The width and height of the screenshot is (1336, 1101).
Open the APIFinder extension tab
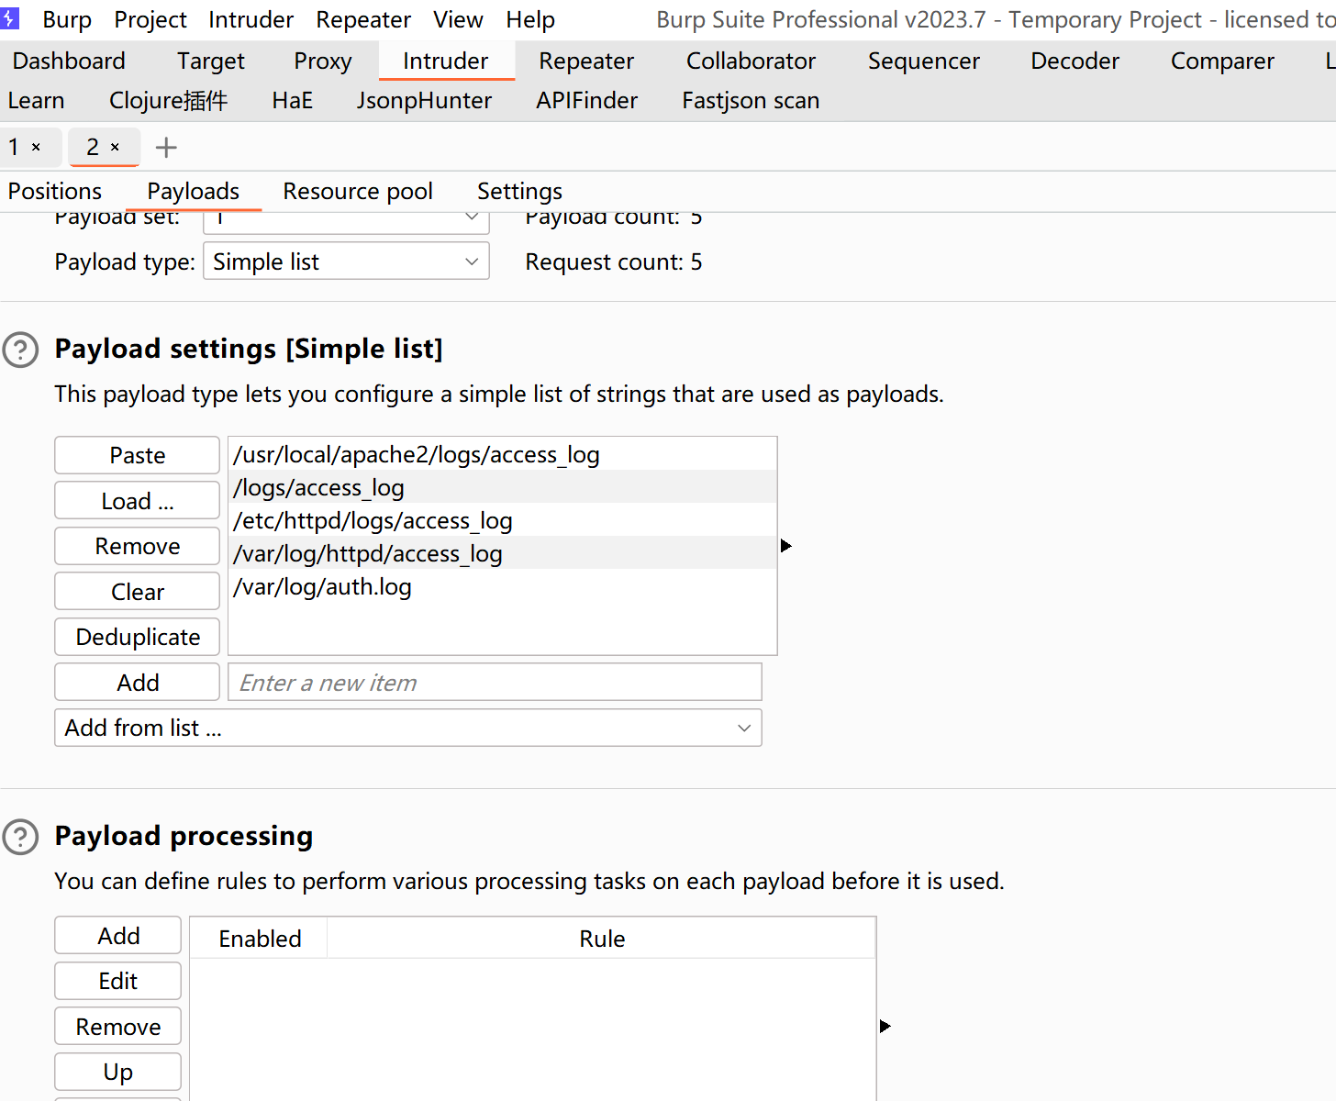point(586,100)
